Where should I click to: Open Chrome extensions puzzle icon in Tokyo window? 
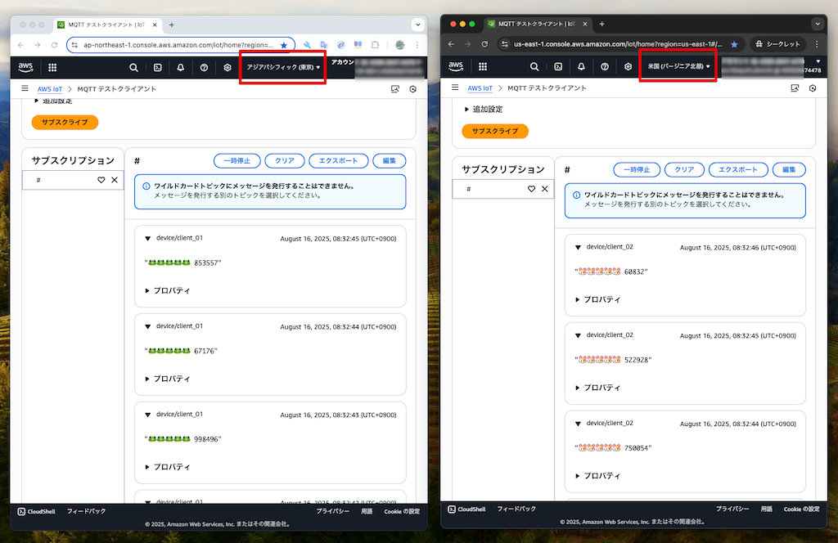click(375, 45)
